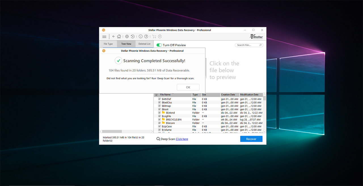Sort by the Modification Date column header
Viewport: 363px width, 186px height.
251,95
